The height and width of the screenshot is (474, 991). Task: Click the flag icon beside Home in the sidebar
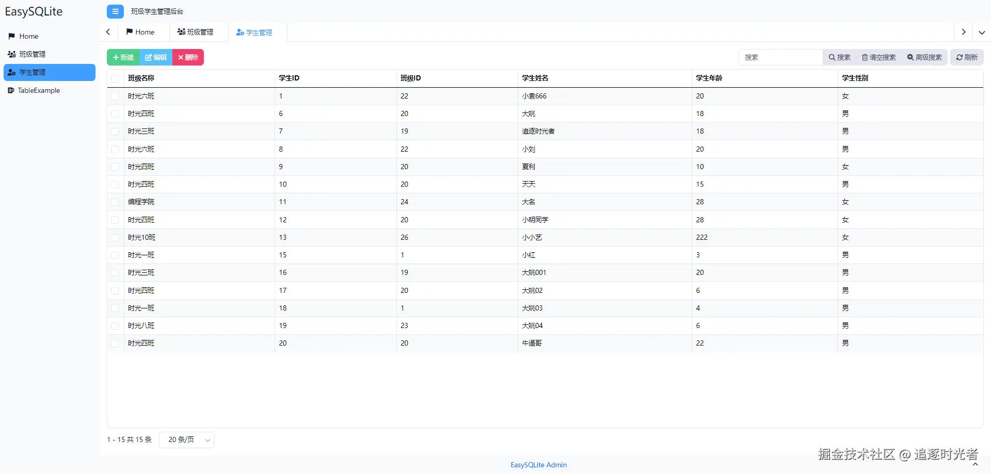point(11,36)
